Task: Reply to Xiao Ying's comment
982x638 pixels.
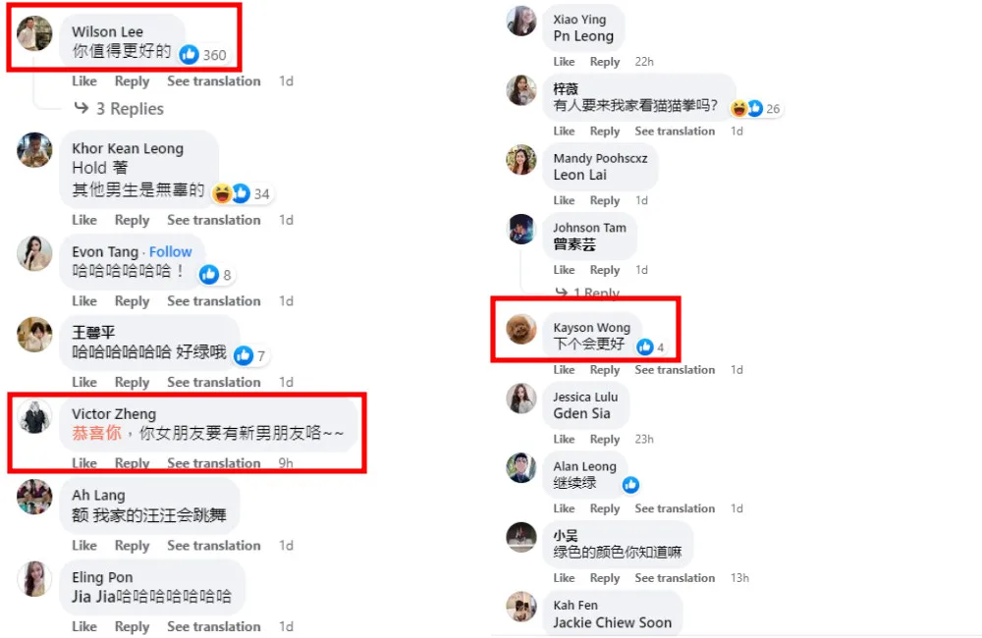Action: pyautogui.click(x=604, y=62)
